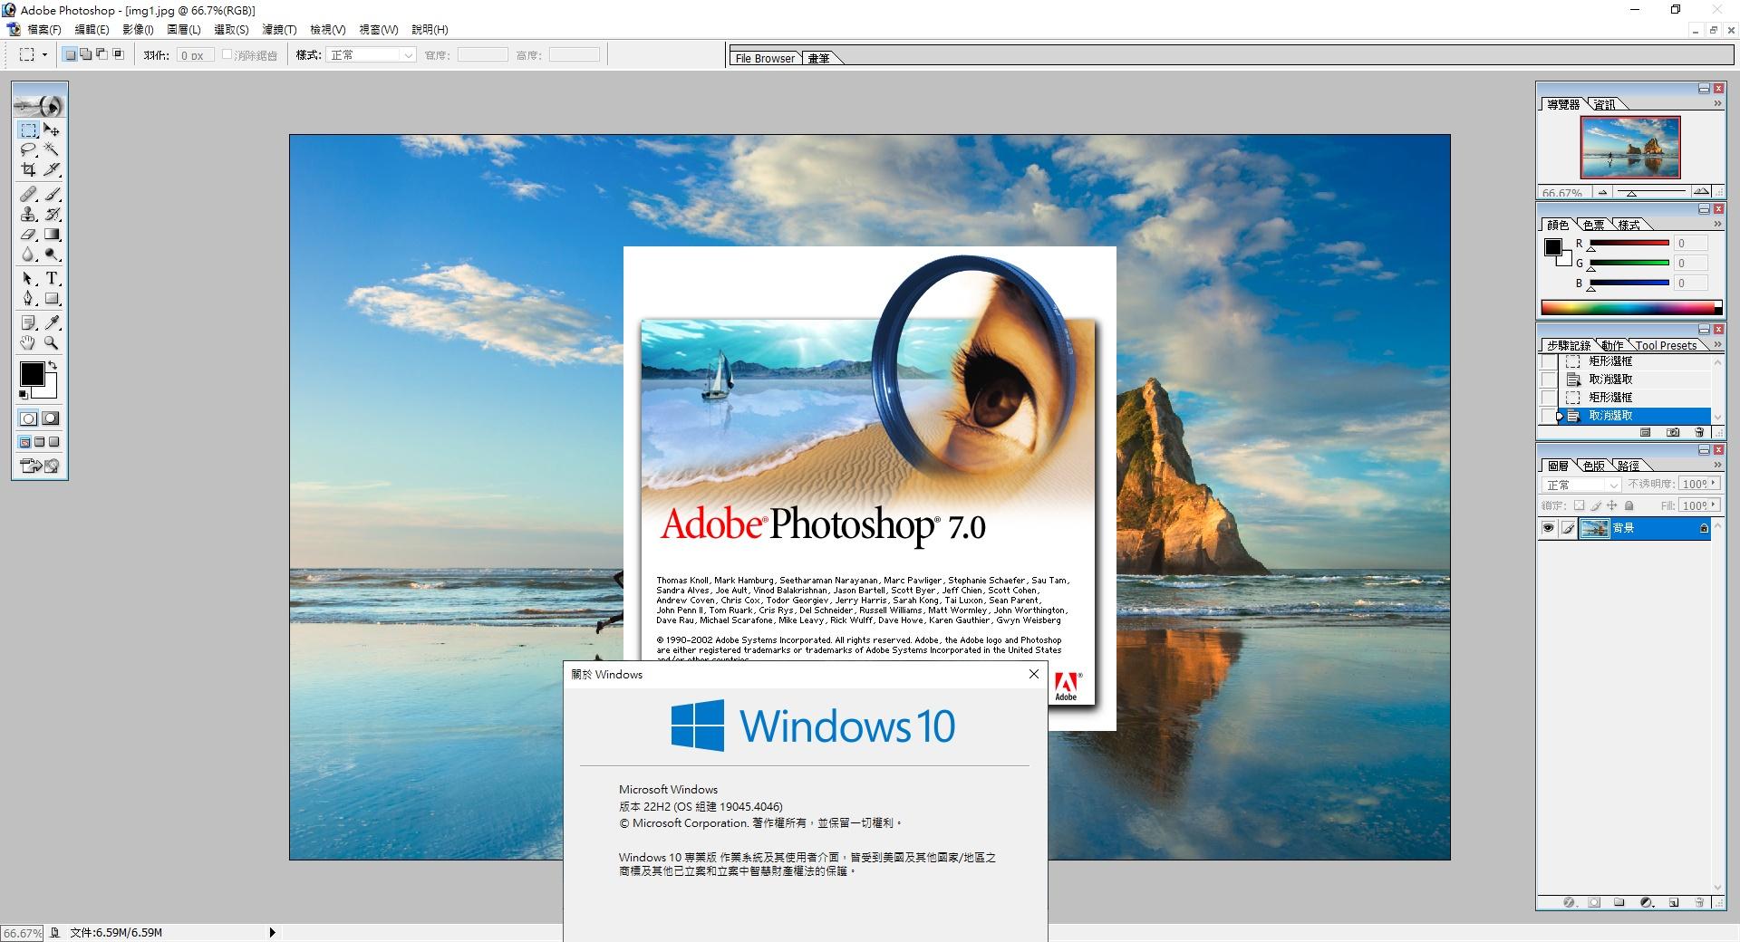1740x942 pixels.
Task: Switch to File Browser tab
Action: click(x=765, y=58)
